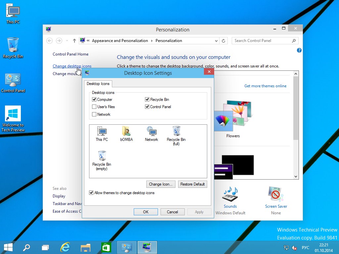Viewport: 339px width, 254px height.
Task: Toggle Allow themes to change desktop icons
Action: [91, 193]
